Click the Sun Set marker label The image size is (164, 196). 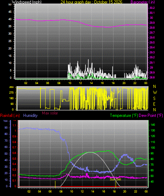[115, 179]
